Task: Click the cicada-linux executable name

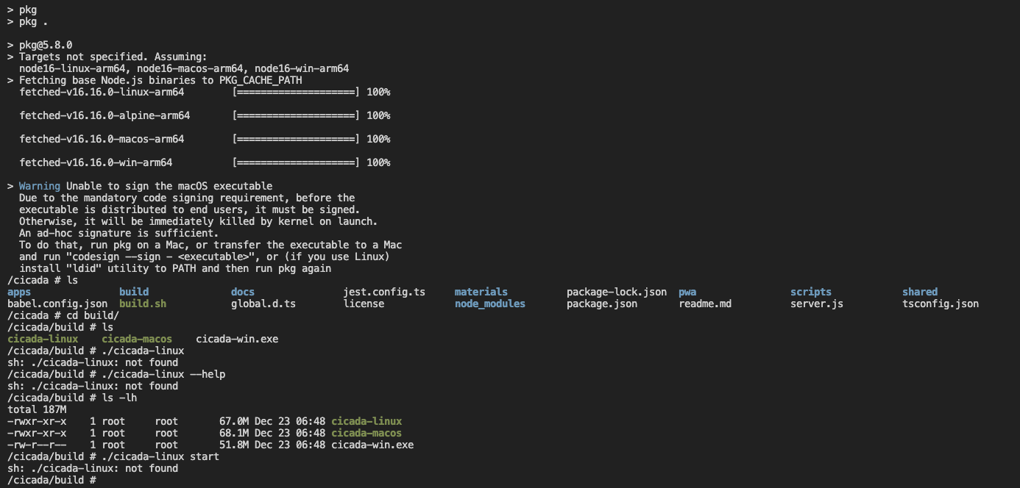Action: (42, 338)
